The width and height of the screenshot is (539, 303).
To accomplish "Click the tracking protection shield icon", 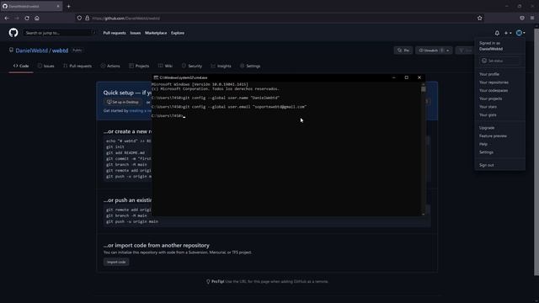I will click(79, 18).
